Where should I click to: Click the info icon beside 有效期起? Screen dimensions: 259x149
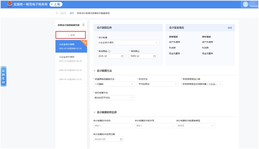coord(109,51)
